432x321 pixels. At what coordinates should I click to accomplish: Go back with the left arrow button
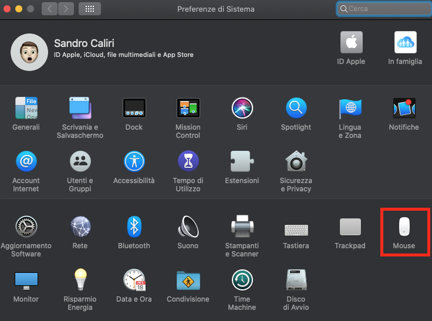click(49, 9)
